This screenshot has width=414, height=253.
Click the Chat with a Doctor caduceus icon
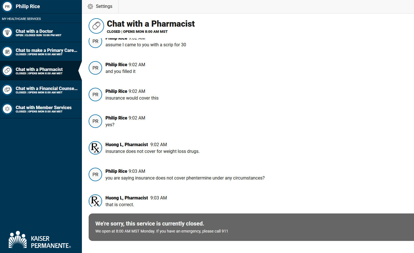7,33
